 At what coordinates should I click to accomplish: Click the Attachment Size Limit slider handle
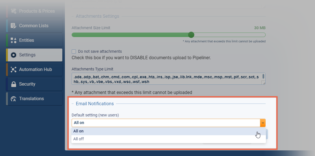click(x=191, y=35)
